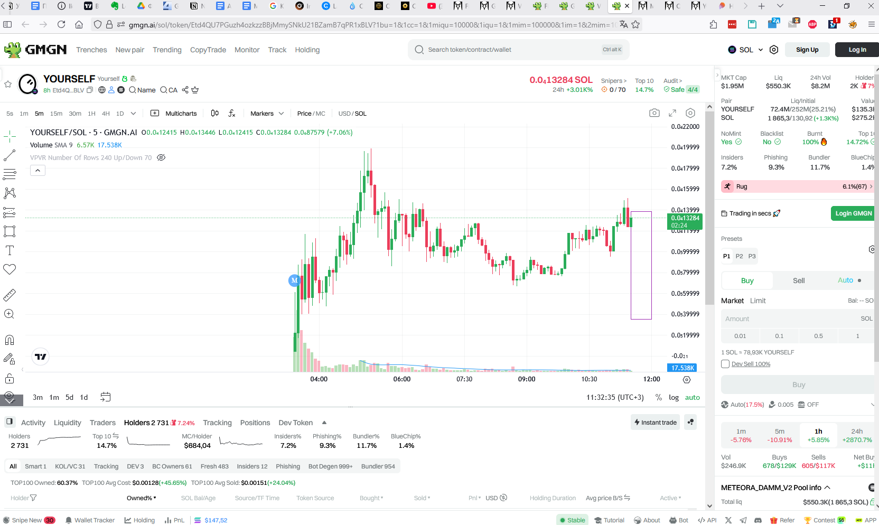Screen dimensions: 879x525
Task: Open the Multicharts view
Action: click(x=174, y=114)
